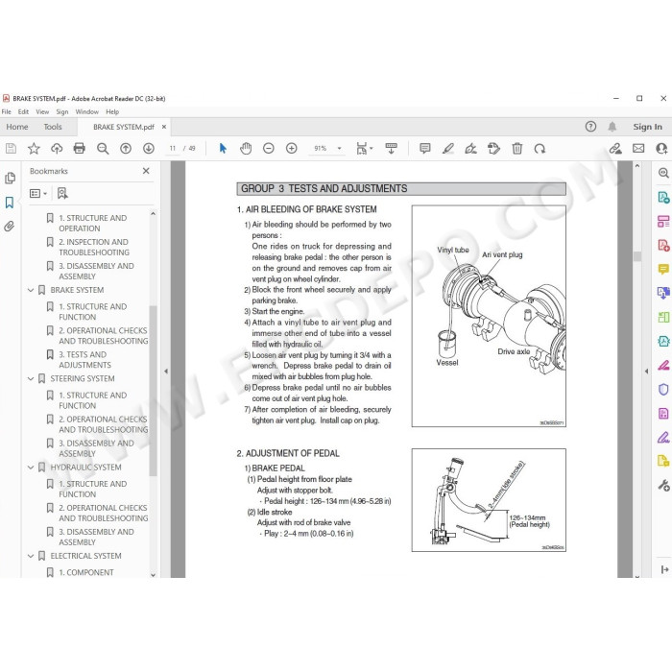Open help question mark icon
The height and width of the screenshot is (672, 672).
click(x=590, y=127)
